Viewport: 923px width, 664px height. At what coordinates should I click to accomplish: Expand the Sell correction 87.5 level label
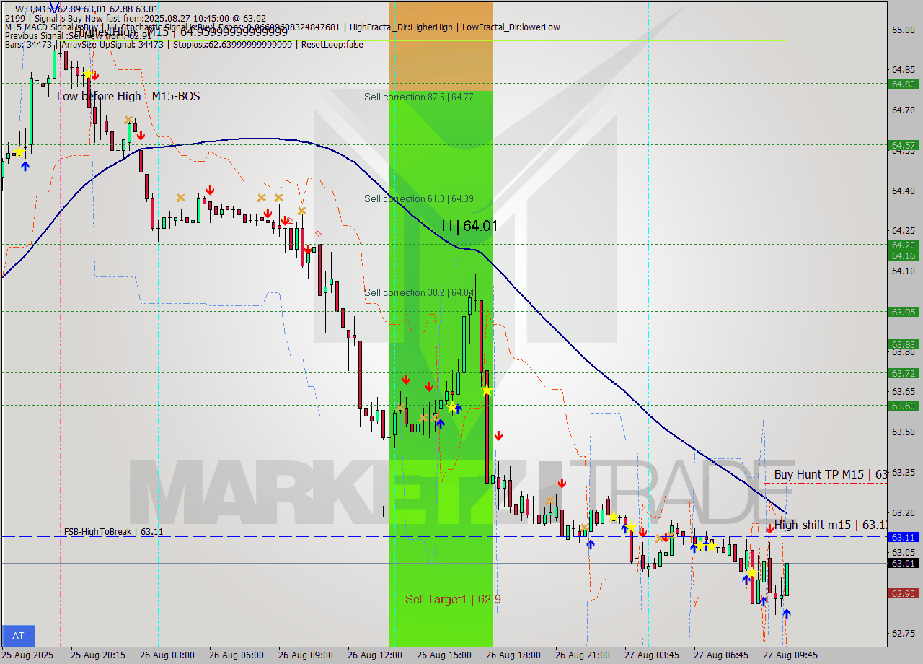pos(415,97)
